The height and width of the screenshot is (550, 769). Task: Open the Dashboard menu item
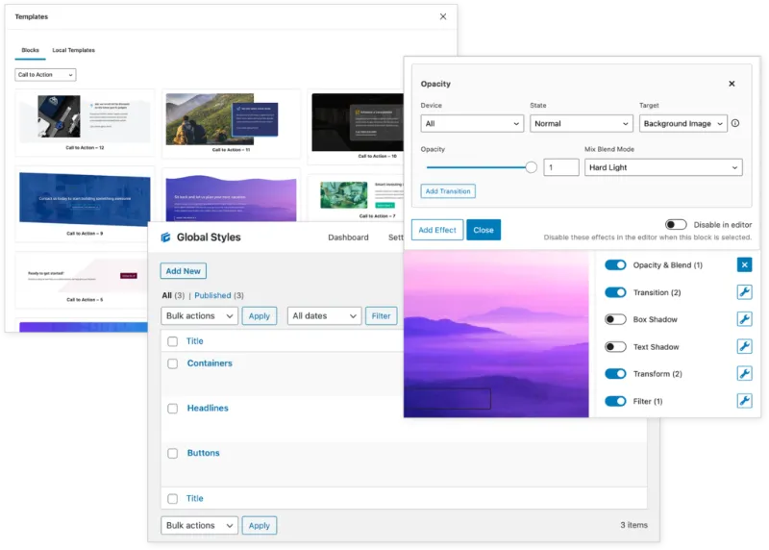point(348,237)
